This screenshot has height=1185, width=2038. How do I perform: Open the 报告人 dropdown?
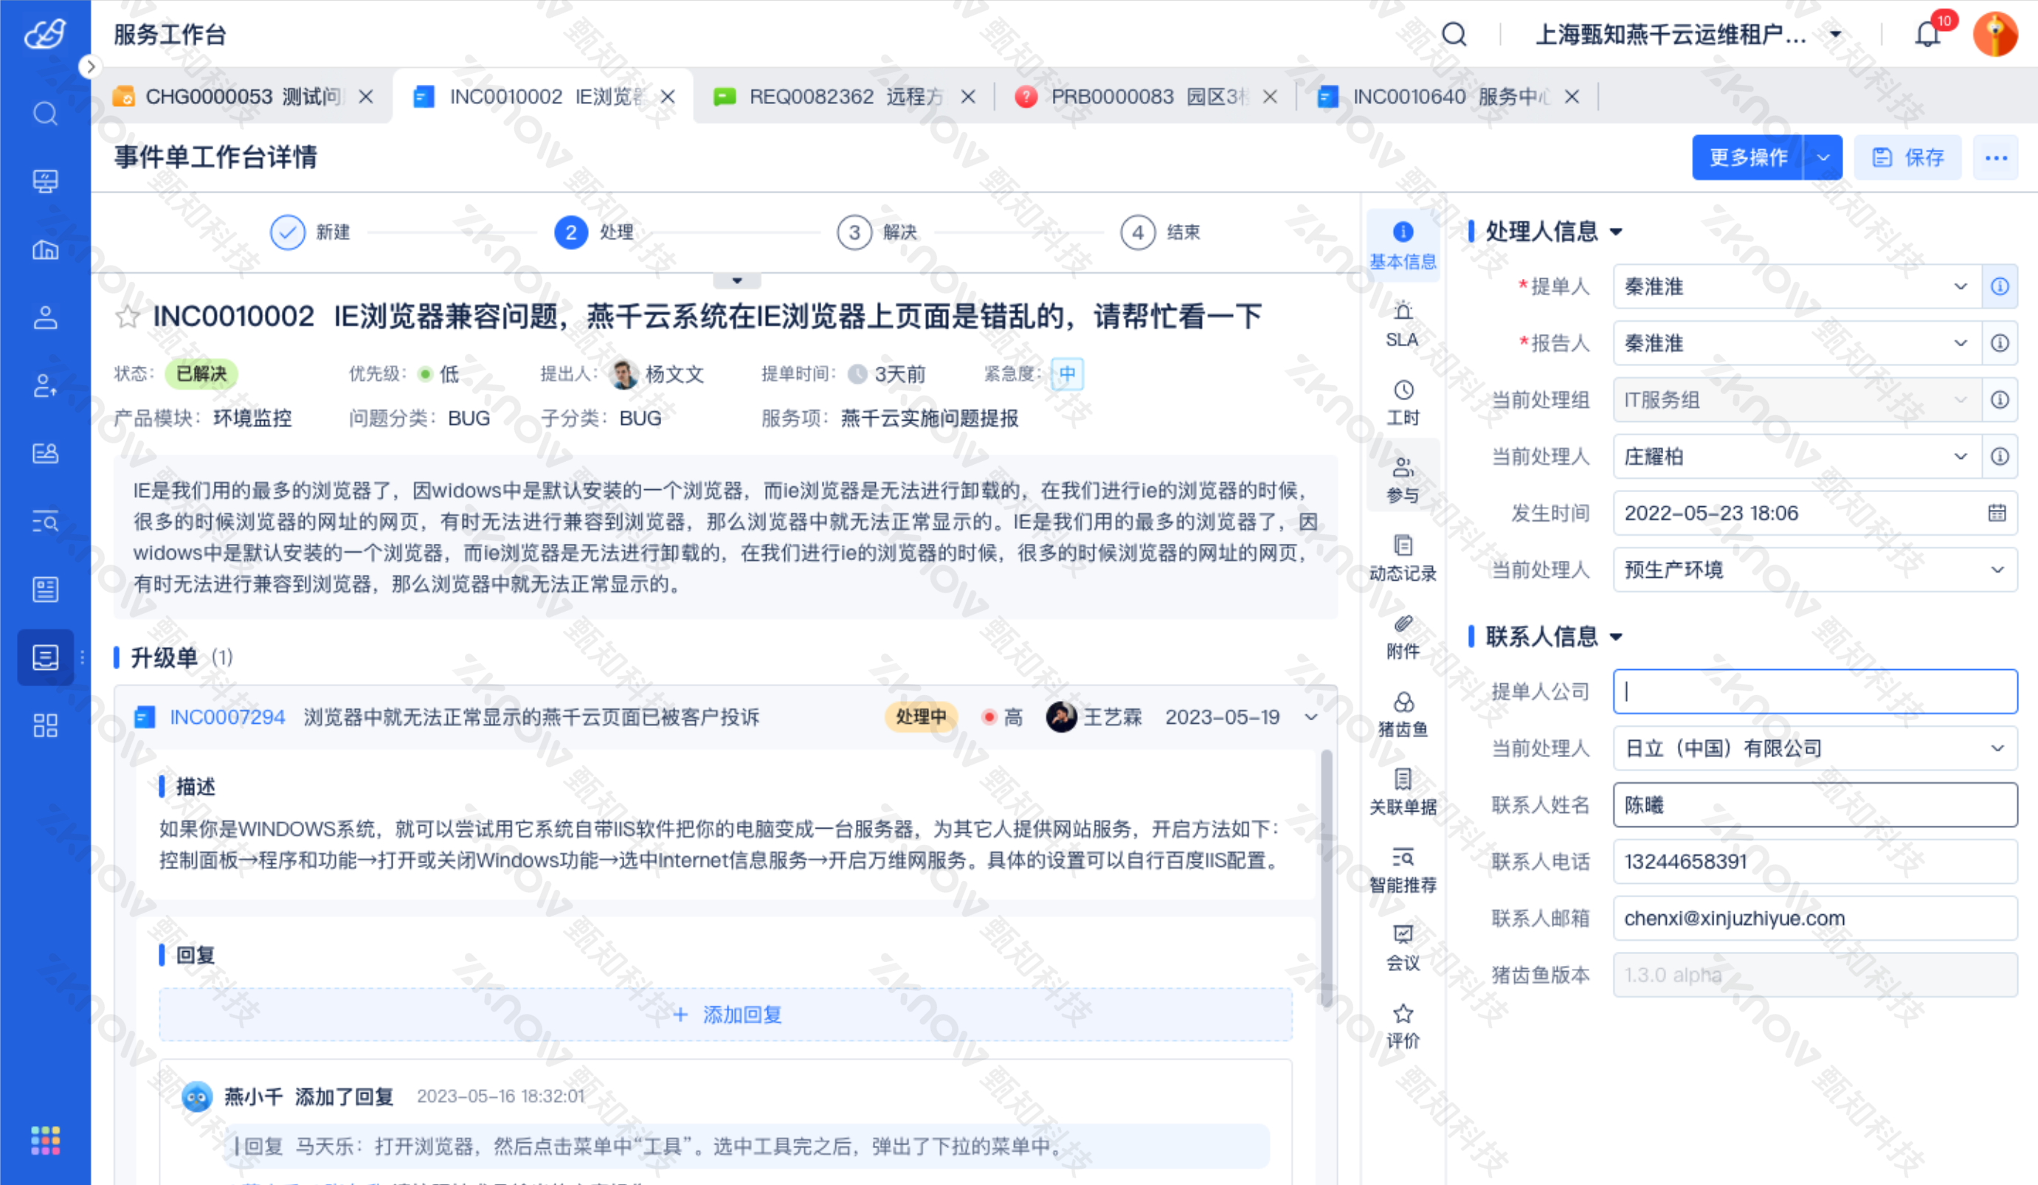1797,343
